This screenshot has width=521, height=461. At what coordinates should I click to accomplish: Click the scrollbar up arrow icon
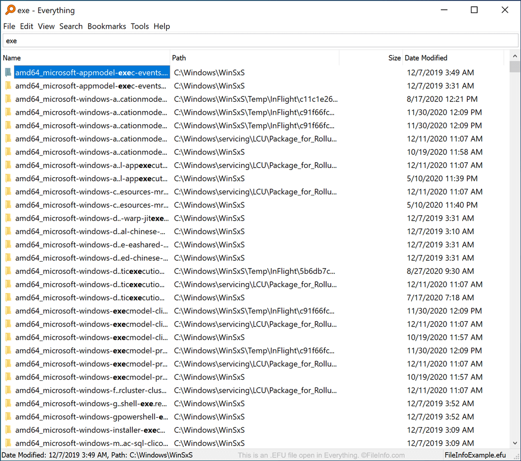coord(515,55)
